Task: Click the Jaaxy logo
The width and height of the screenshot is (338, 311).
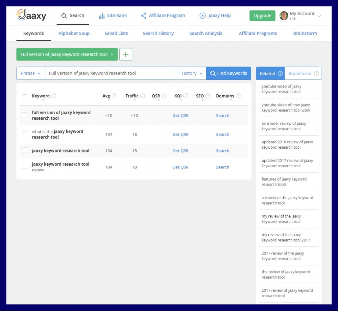Action: 31,15
